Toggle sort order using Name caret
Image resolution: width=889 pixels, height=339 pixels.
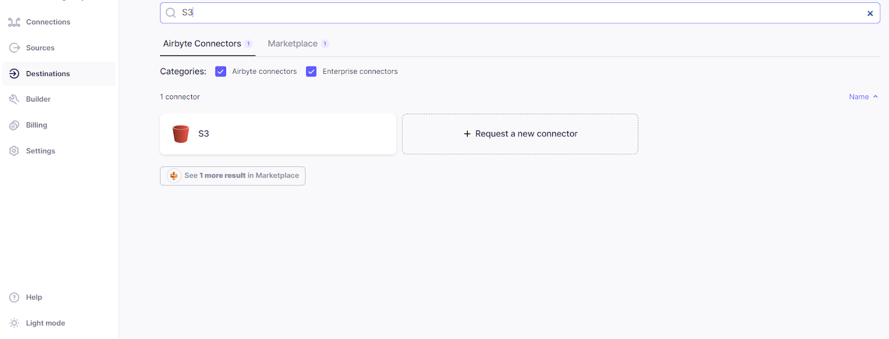click(x=876, y=97)
